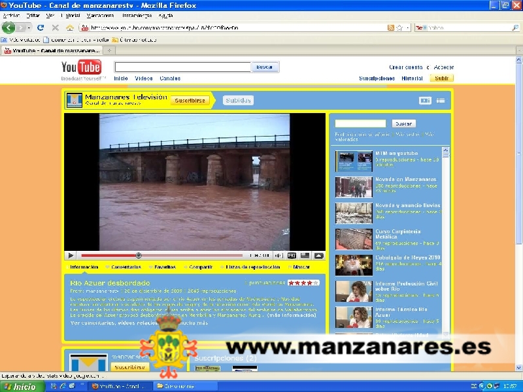The height and width of the screenshot is (392, 523).
Task: Stop loading with the X icon
Action: coord(56,27)
